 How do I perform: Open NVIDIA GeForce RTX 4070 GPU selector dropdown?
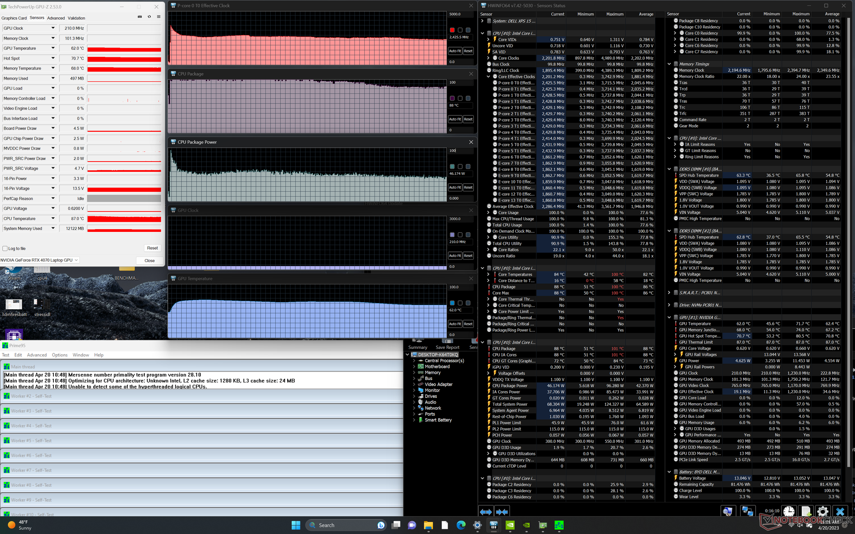[x=77, y=260]
